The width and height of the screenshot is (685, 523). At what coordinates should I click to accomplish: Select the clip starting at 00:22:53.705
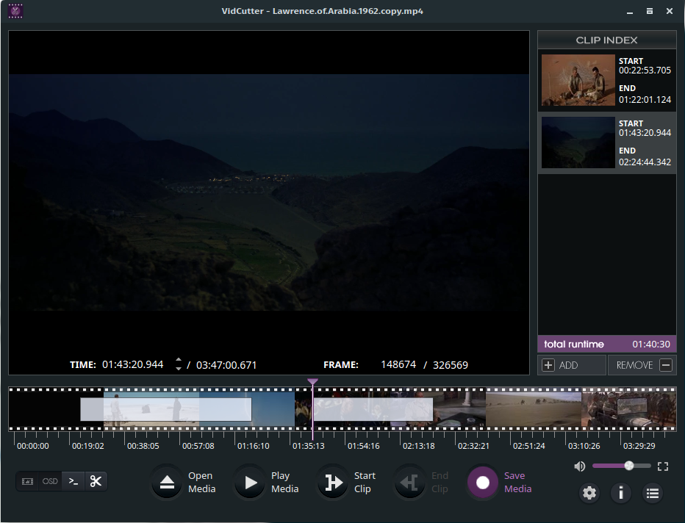coord(607,80)
